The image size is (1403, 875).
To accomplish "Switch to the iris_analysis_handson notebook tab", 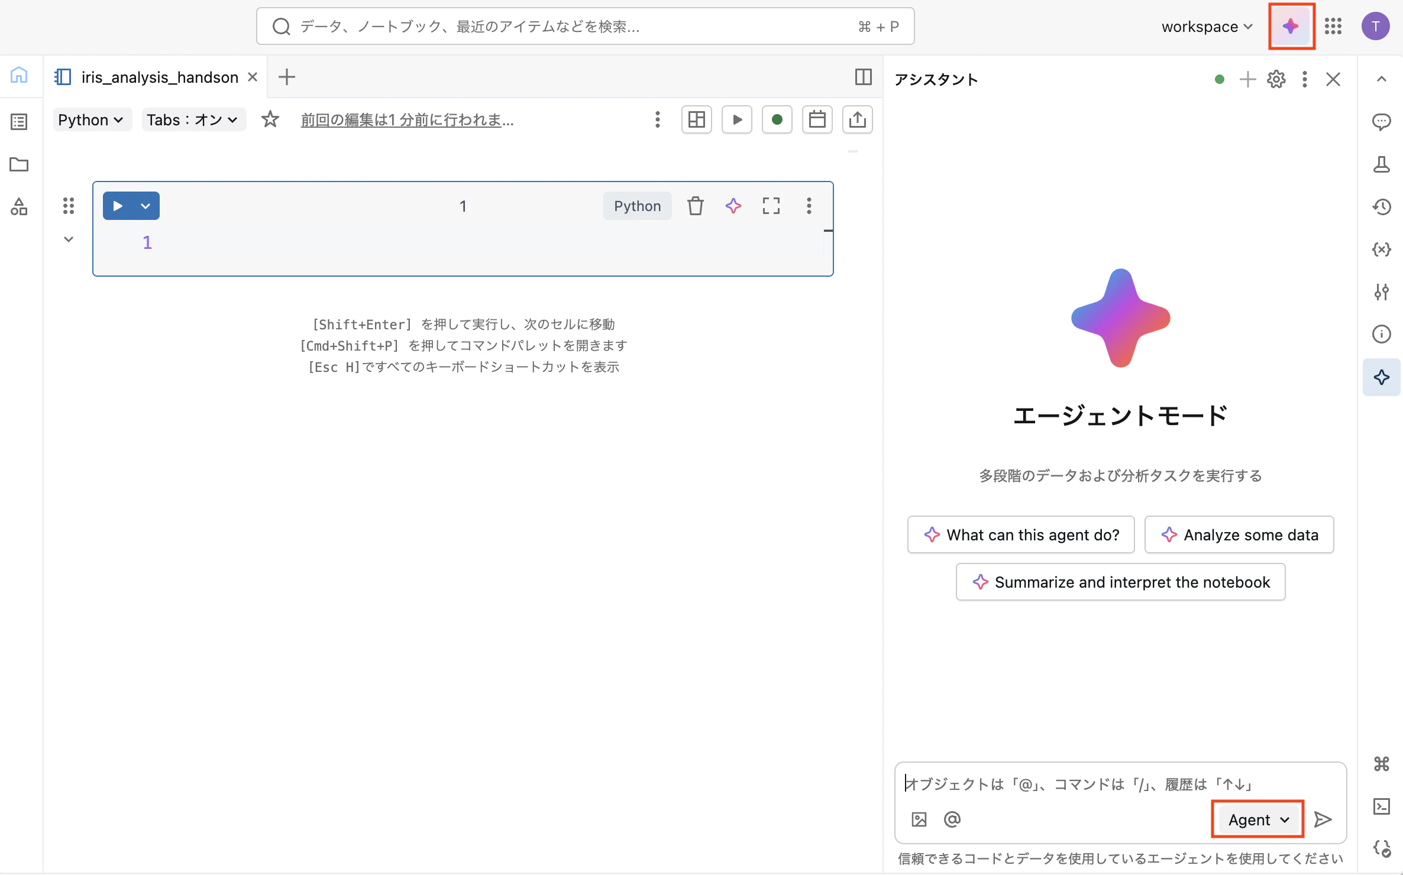I will (x=159, y=77).
